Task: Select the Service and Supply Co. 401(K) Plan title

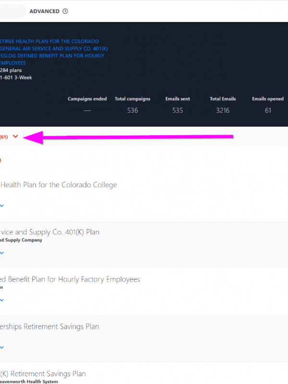Action: [49, 232]
